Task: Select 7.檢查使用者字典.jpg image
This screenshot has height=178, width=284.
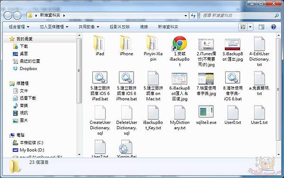Action: (206, 84)
